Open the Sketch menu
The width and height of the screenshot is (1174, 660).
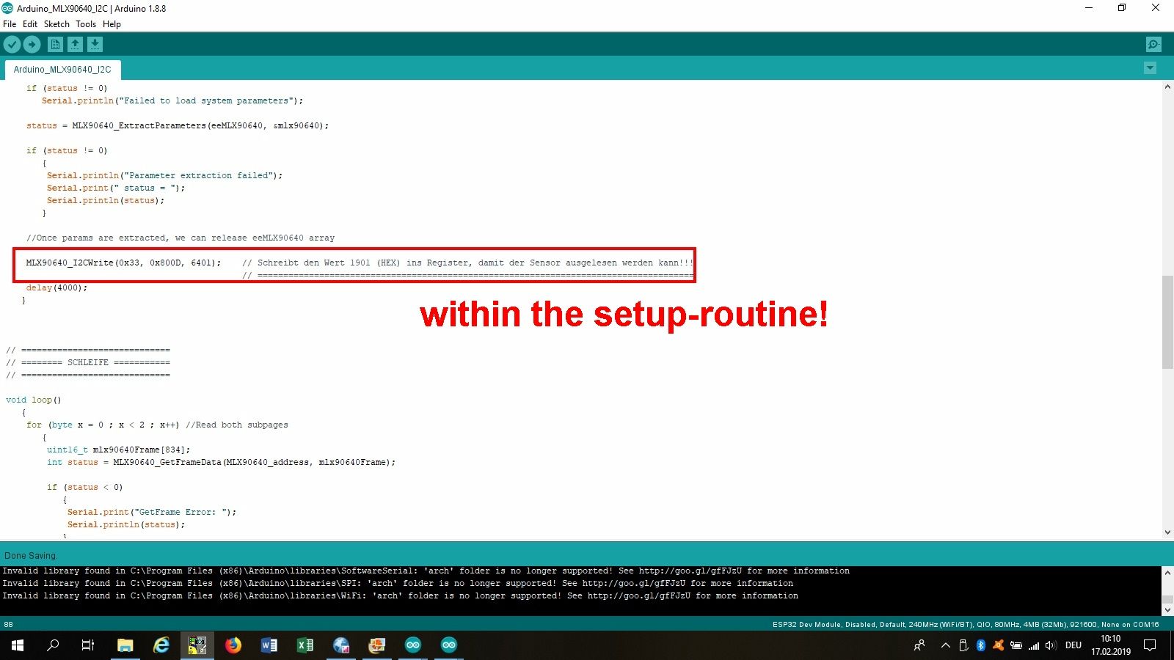56,24
